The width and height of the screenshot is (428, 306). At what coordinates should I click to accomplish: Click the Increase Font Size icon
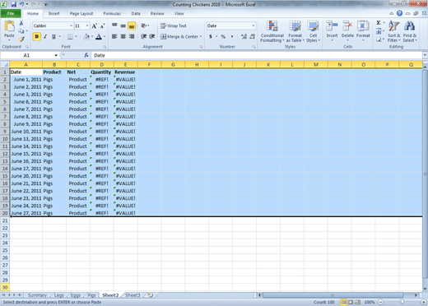[x=95, y=25]
